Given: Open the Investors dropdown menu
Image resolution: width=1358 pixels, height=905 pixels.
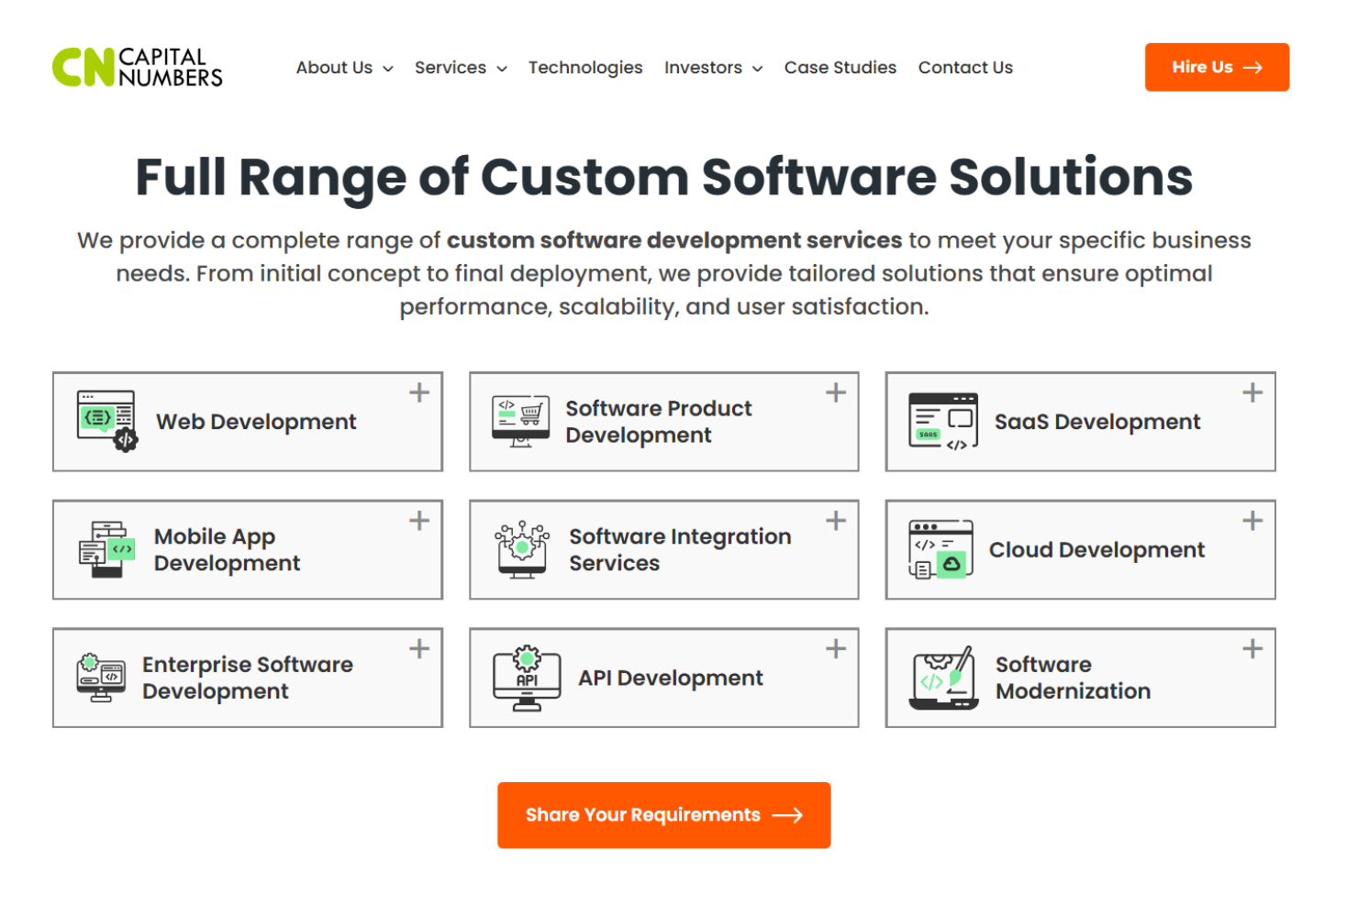Looking at the screenshot, I should 713,68.
